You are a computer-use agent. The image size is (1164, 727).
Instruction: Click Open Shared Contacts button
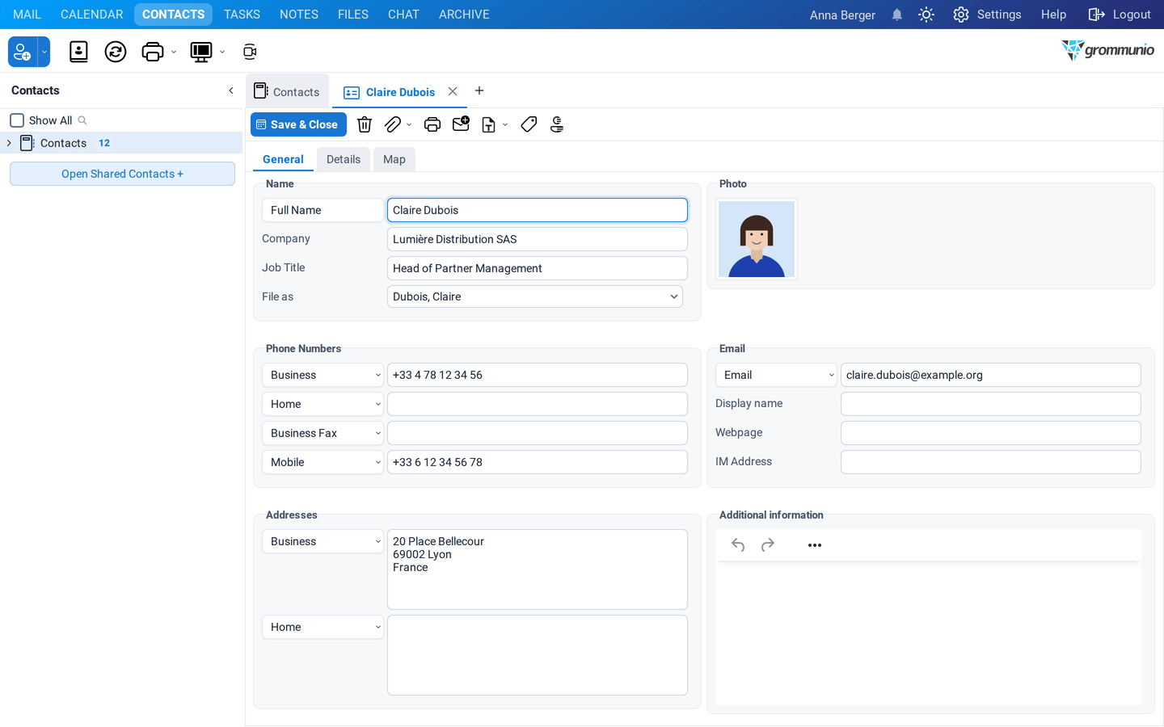coord(122,174)
